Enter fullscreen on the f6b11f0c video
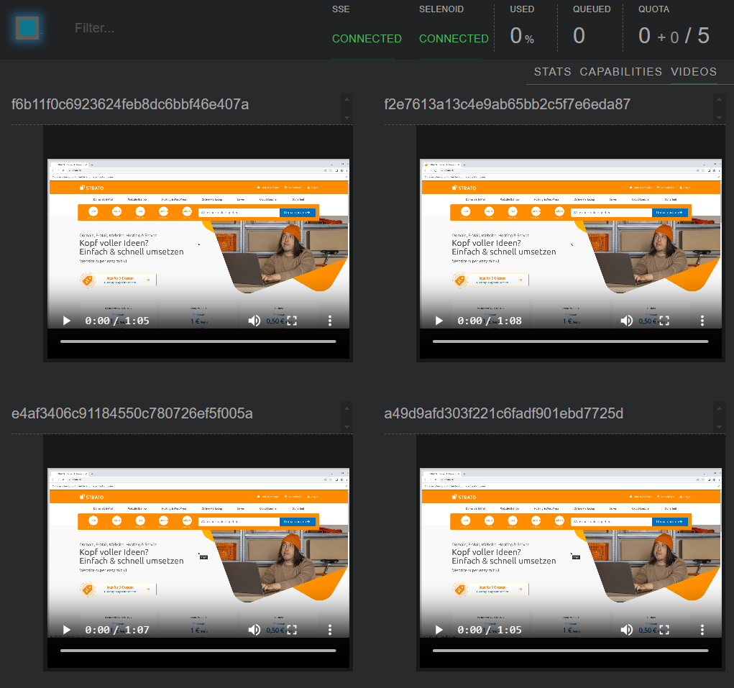This screenshot has height=688, width=734. pos(292,321)
